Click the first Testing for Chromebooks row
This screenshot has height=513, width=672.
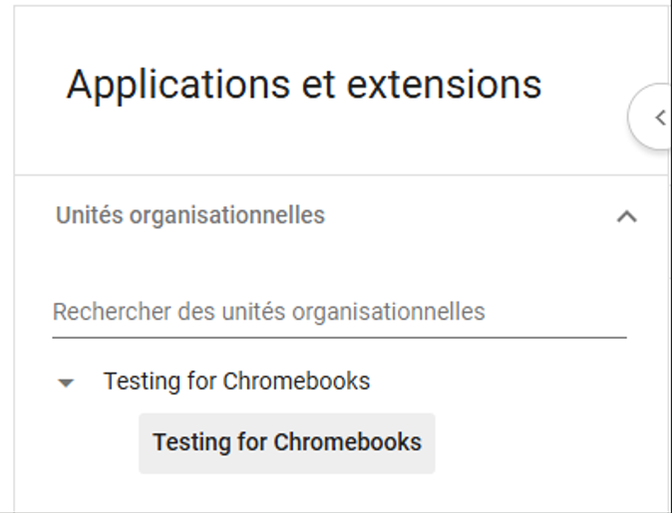point(236,382)
